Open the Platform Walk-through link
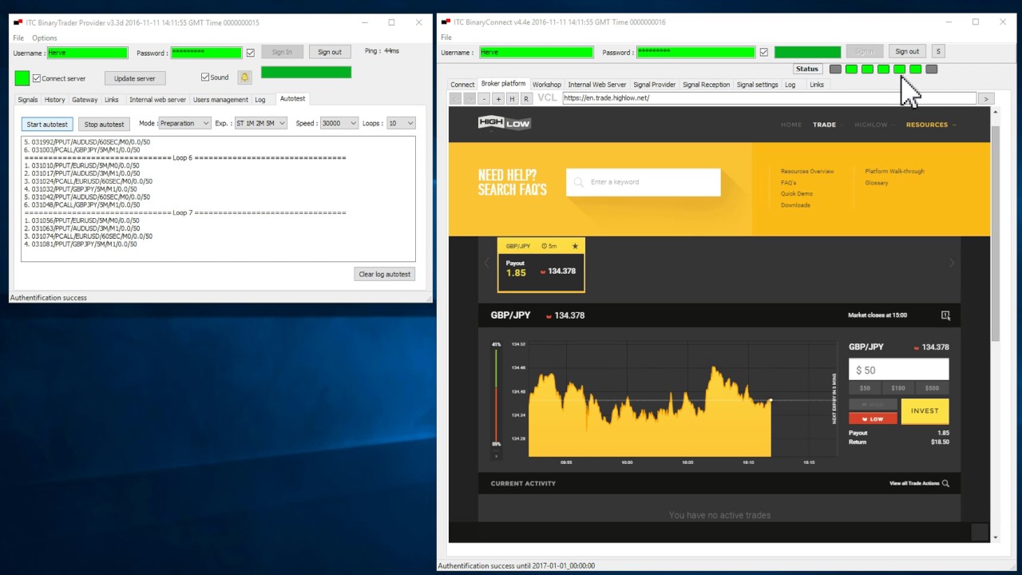The width and height of the screenshot is (1022, 575). (894, 172)
